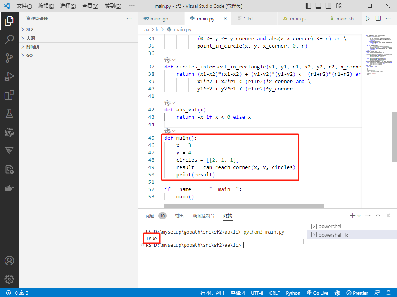Screen dimensions: 397x297
Task: Open Explorer panel more actions ellipsis
Action: point(129,19)
